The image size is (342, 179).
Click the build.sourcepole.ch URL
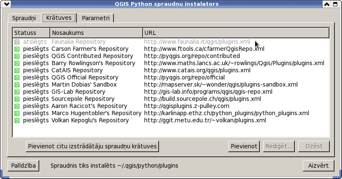click(202, 99)
